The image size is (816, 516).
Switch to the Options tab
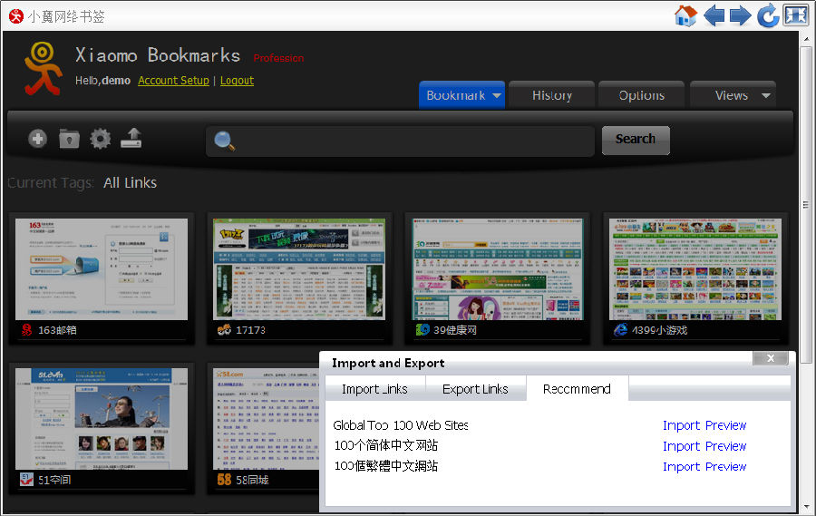641,95
